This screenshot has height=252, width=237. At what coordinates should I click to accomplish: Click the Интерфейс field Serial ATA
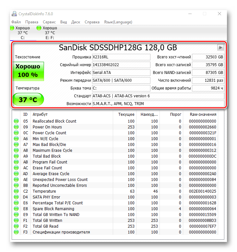(121, 73)
